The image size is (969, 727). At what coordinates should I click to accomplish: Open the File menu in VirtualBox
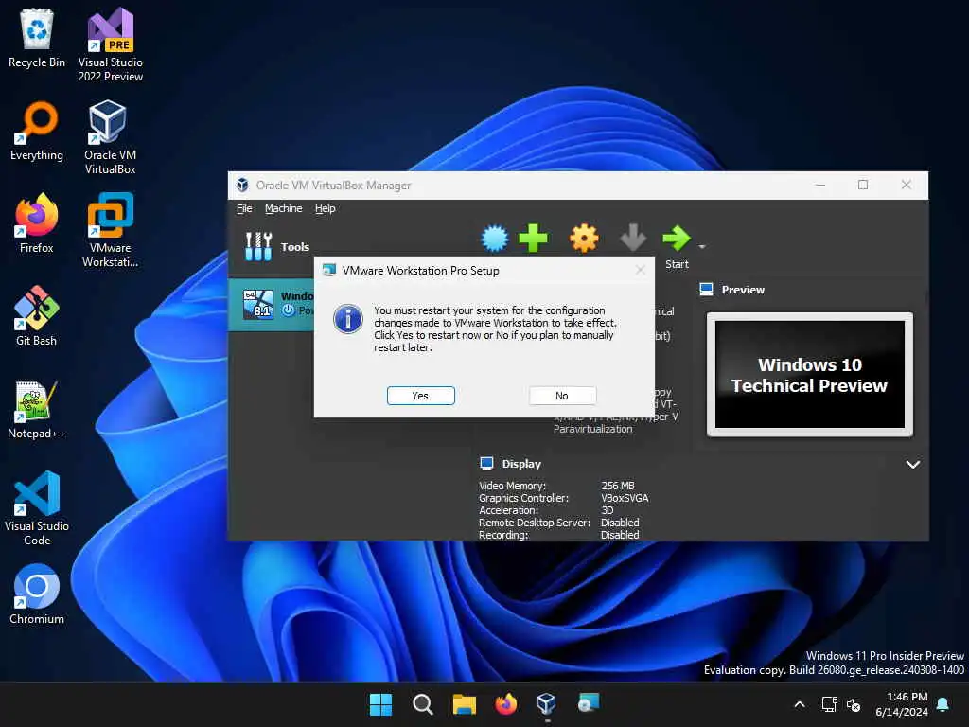(244, 208)
